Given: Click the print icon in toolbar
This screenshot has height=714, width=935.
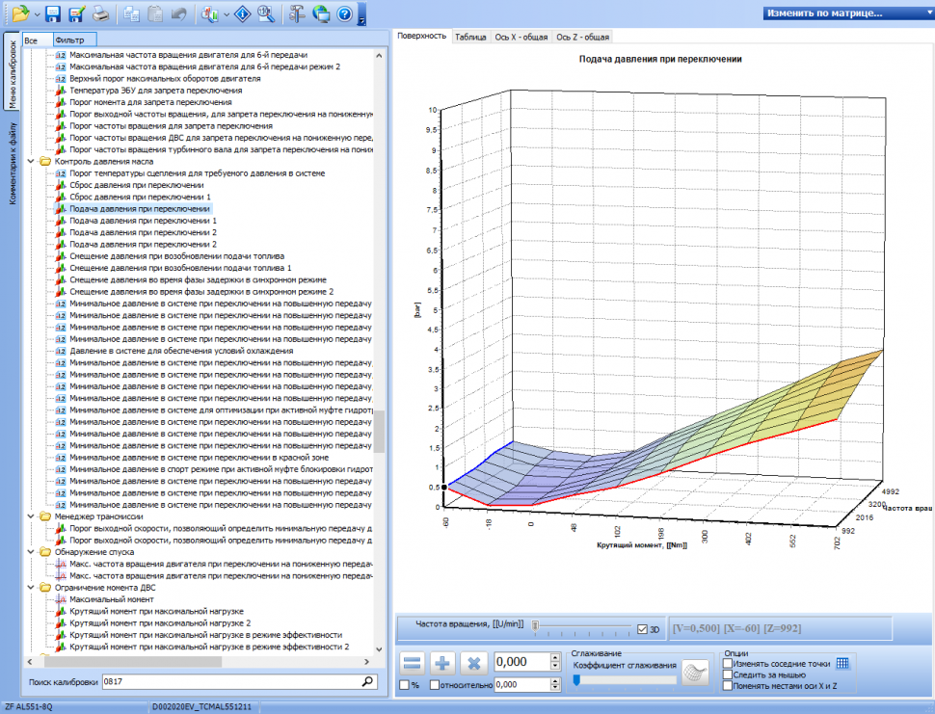Looking at the screenshot, I should point(101,13).
